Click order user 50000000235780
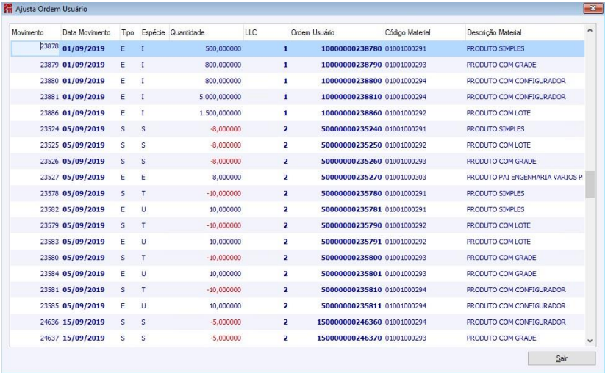The height and width of the screenshot is (373, 605). pyautogui.click(x=351, y=193)
